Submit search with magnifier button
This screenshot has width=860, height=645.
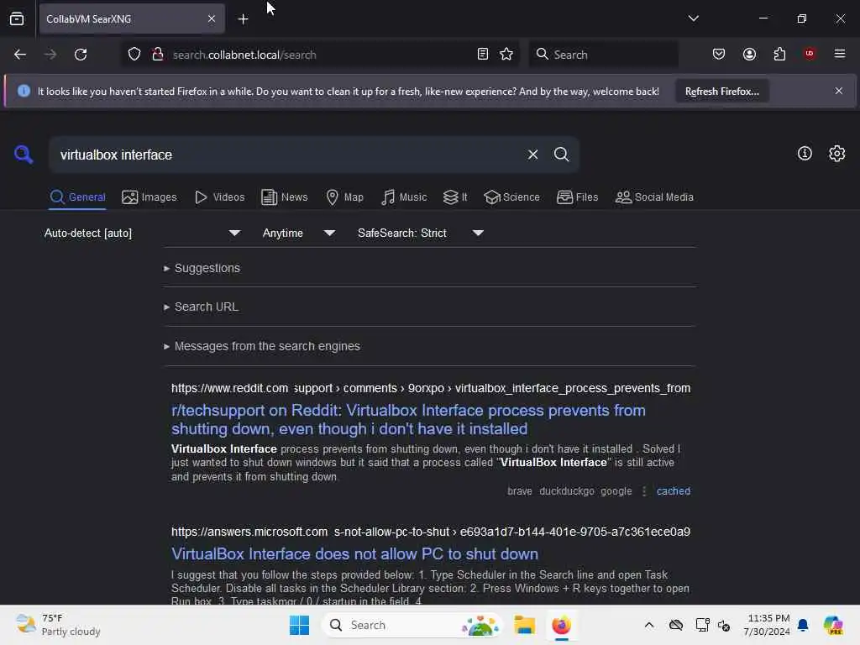coord(561,155)
